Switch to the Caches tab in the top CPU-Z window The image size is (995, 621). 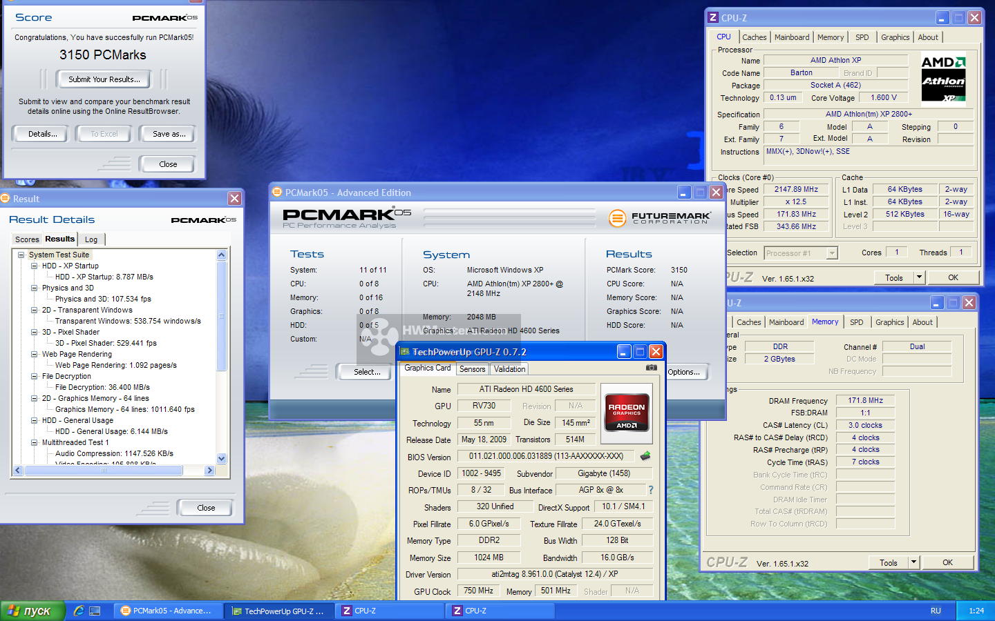[x=754, y=37]
